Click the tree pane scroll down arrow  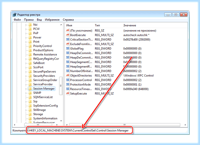pos(61,121)
